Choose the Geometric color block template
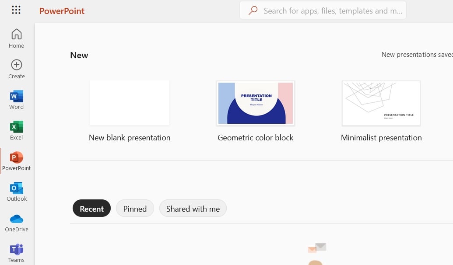Viewport: 453px width, 265px height. [x=256, y=103]
